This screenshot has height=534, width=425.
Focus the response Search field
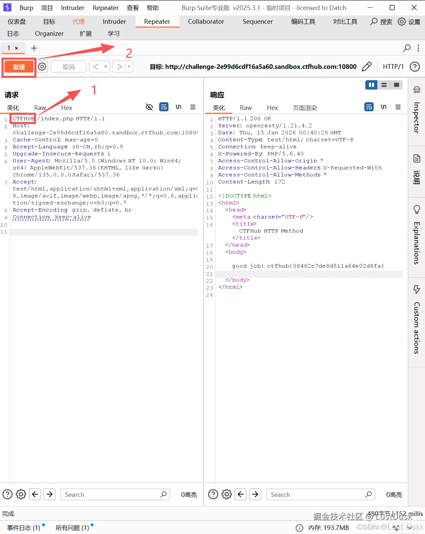pyautogui.click(x=321, y=495)
